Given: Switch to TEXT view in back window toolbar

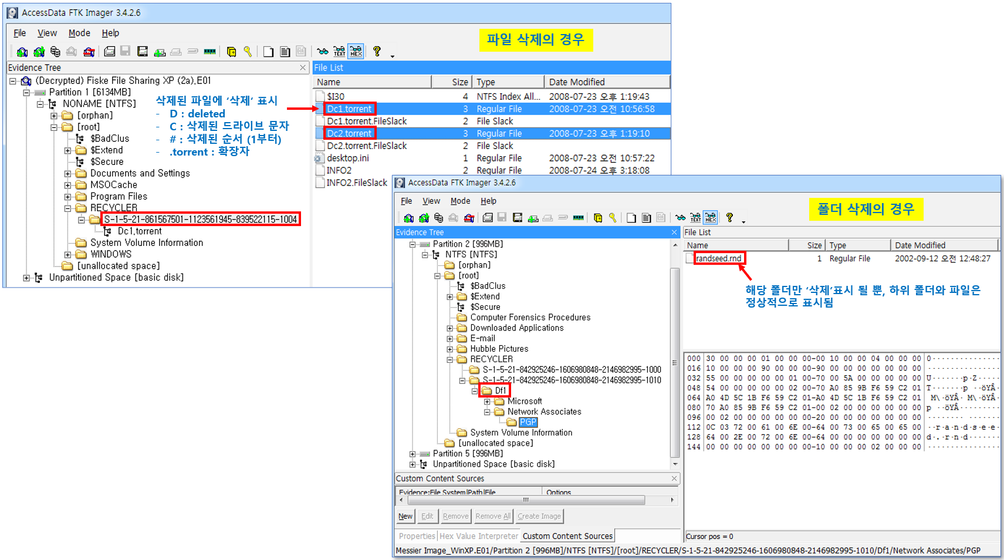Looking at the screenshot, I should [x=339, y=52].
